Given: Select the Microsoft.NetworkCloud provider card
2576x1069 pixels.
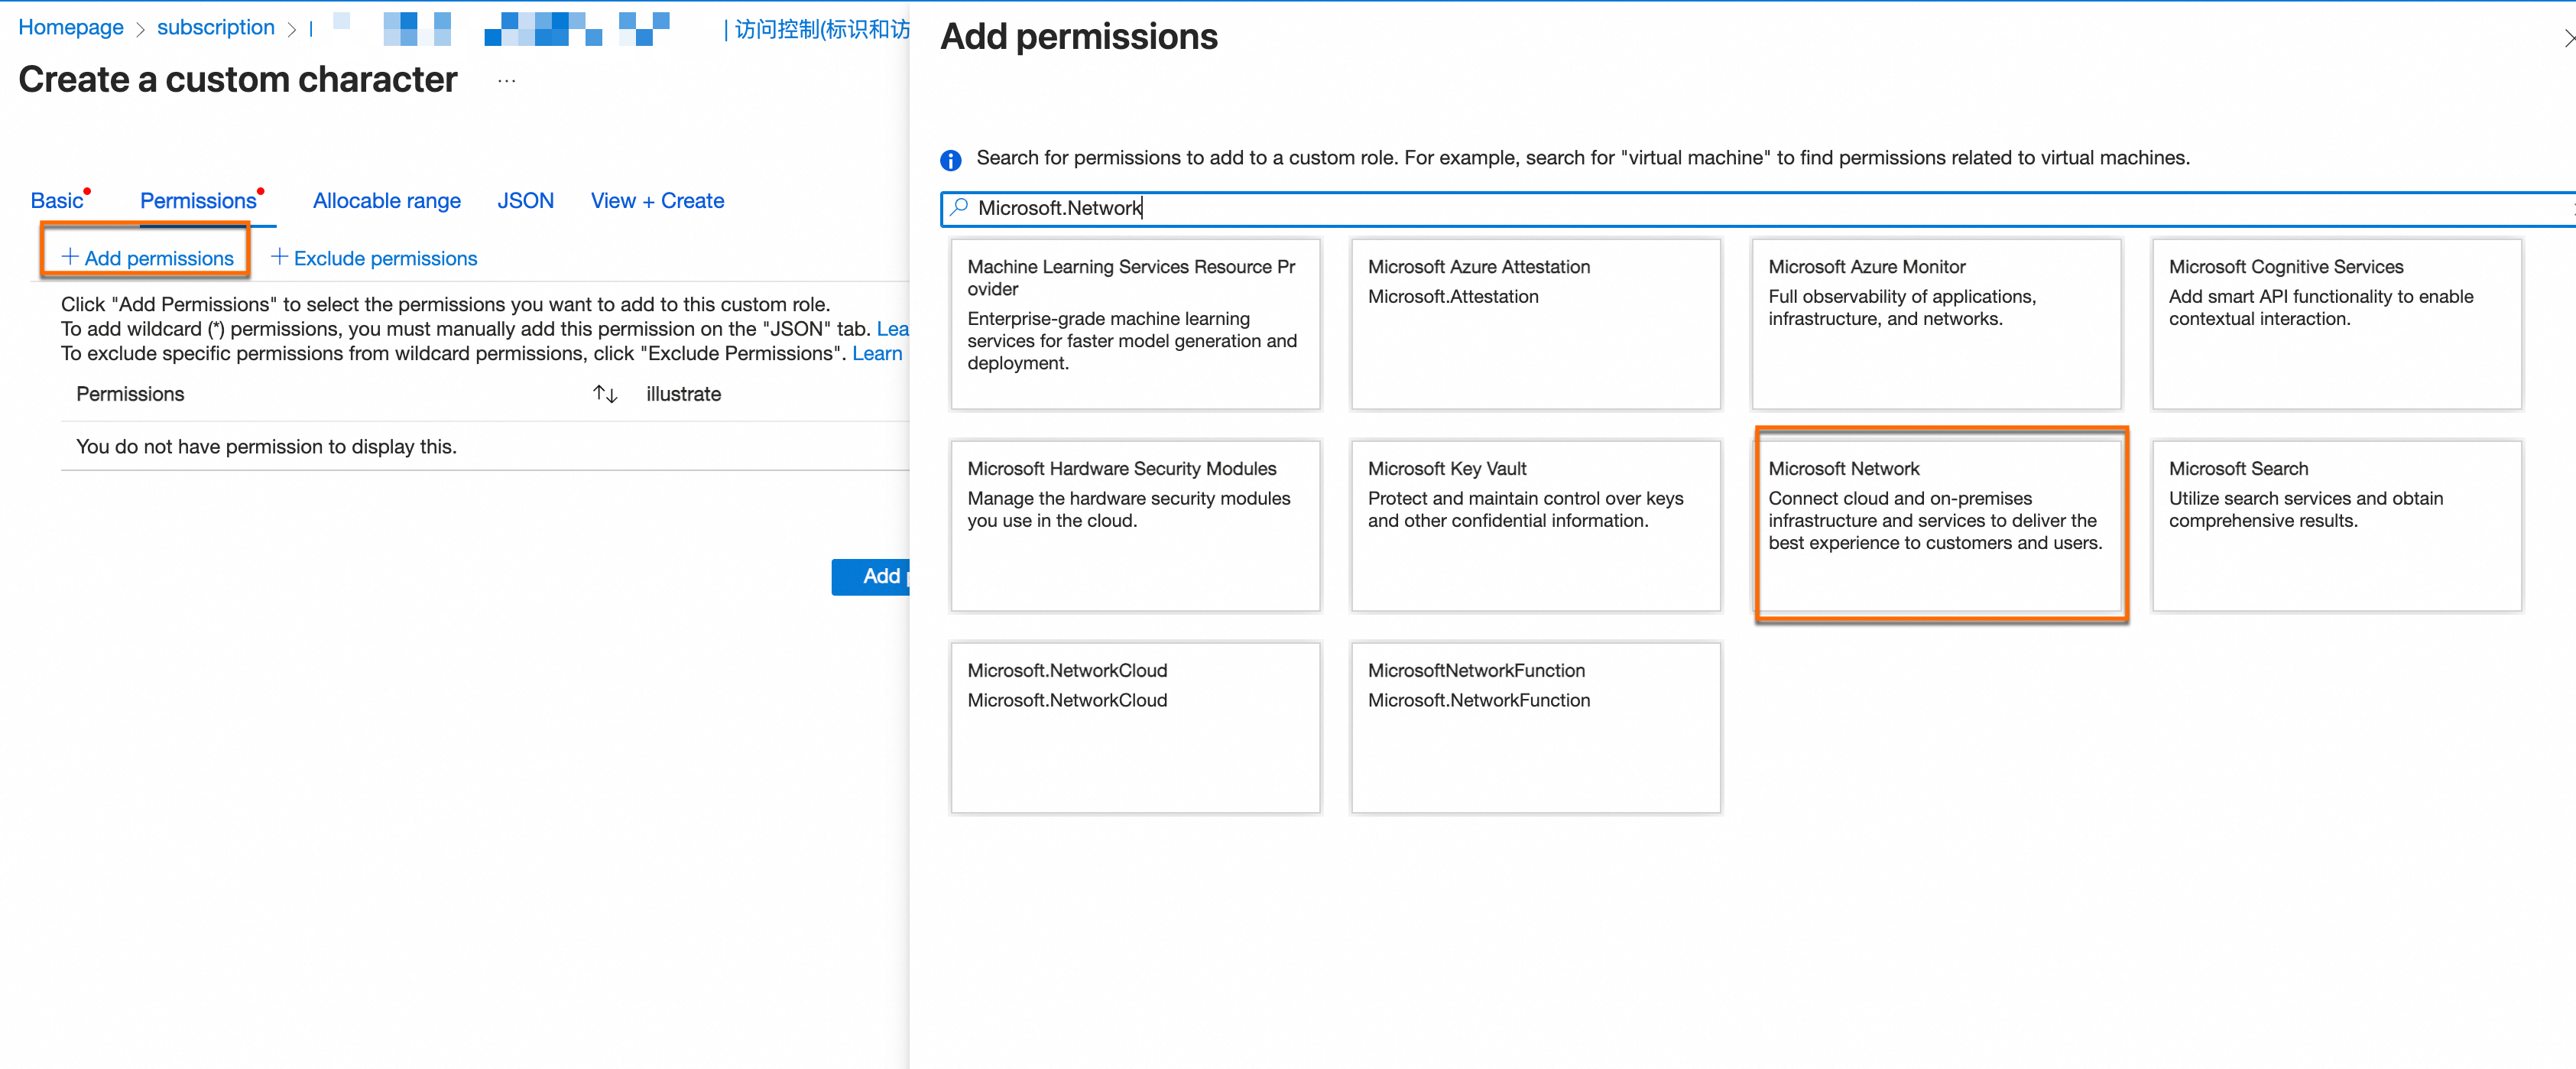Looking at the screenshot, I should [x=1135, y=727].
